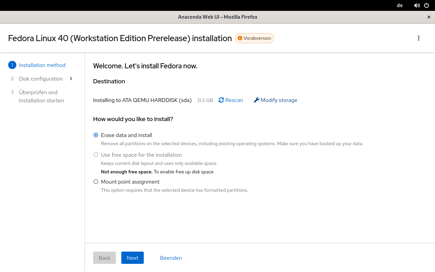The image size is (435, 272).
Task: Click the requires formatted partitions description
Action: [x=174, y=190]
